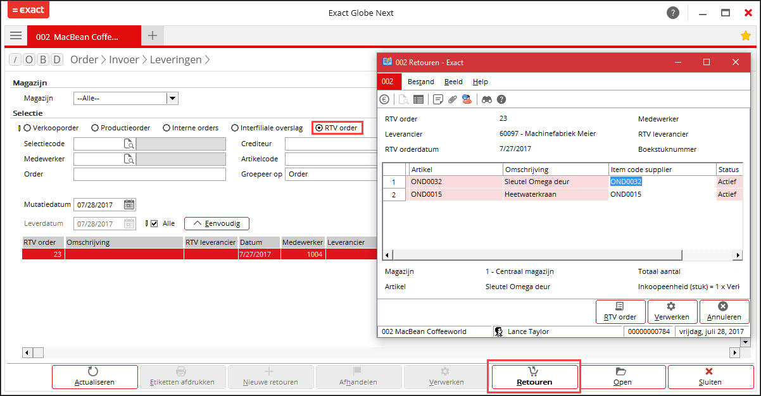Open the contact person icon in Retouren toolbar

tap(467, 99)
